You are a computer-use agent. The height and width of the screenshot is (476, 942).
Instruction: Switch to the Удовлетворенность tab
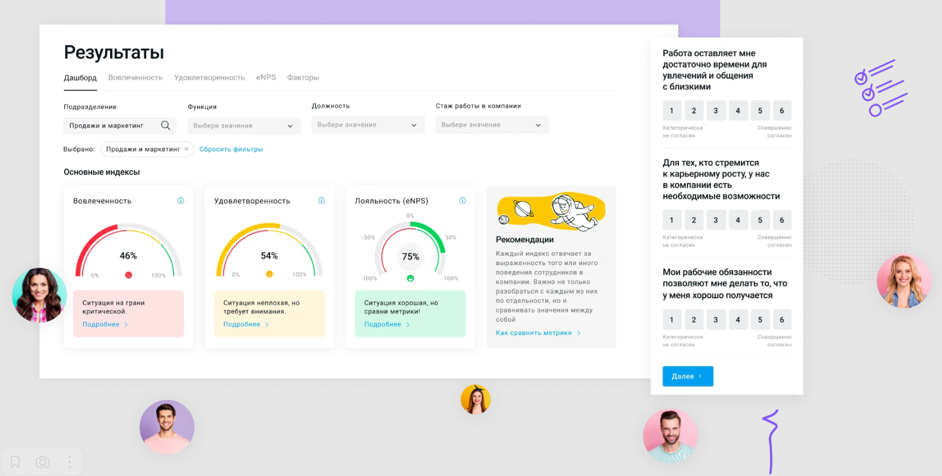pos(210,78)
